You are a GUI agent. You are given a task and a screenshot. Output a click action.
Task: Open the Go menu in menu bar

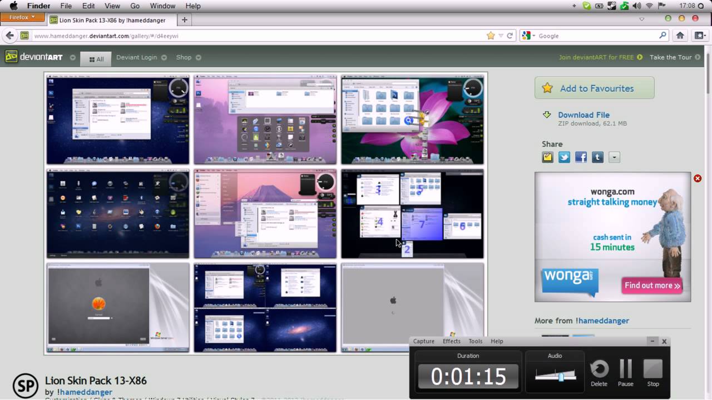[135, 6]
